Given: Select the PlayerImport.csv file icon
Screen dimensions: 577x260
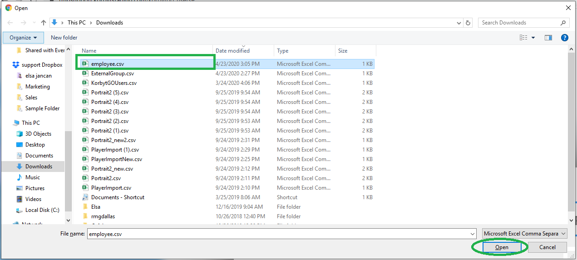Looking at the screenshot, I should coord(85,188).
